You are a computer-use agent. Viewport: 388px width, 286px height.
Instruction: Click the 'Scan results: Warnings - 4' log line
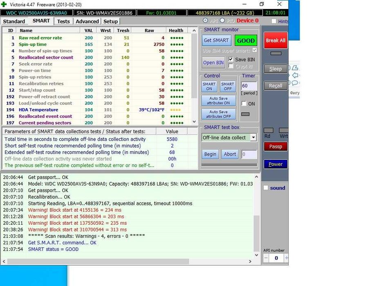coord(86,236)
